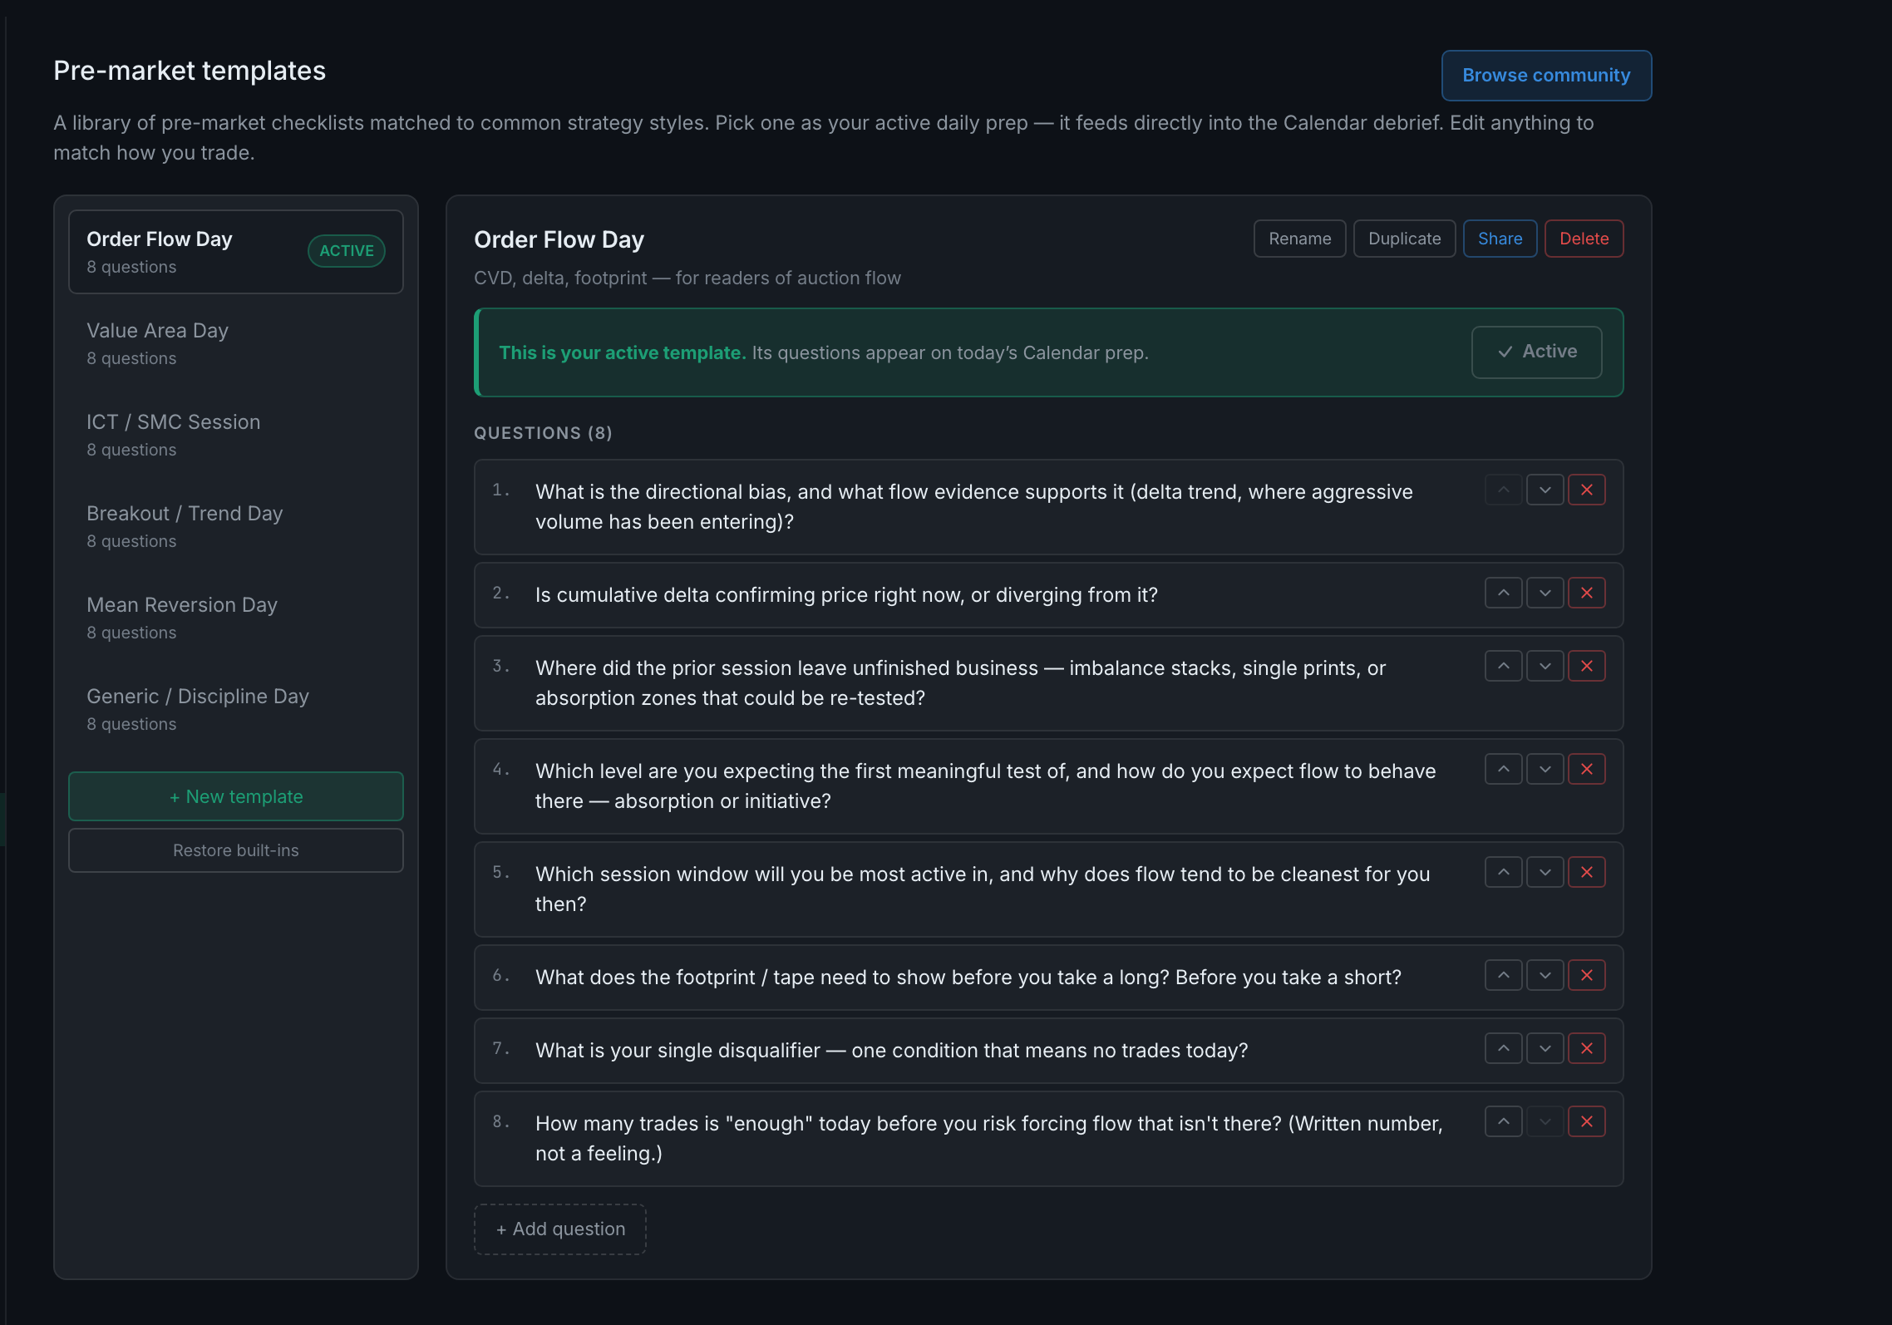Move question 6 down
The image size is (1892, 1325).
point(1545,975)
